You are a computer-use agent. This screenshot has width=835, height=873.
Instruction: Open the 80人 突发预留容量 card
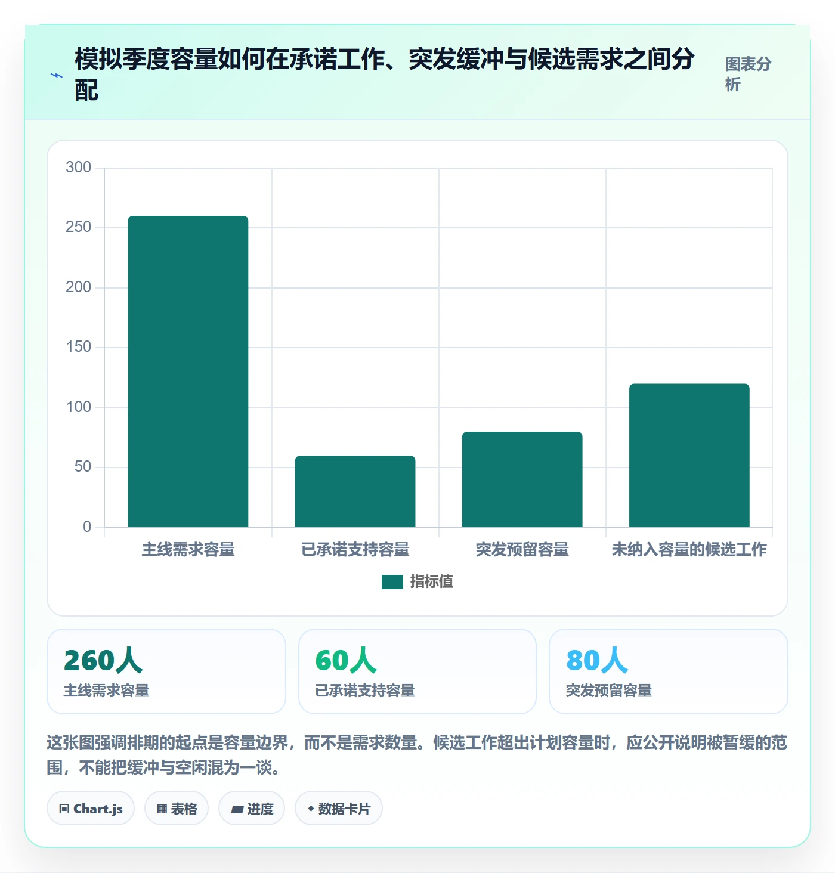point(669,671)
